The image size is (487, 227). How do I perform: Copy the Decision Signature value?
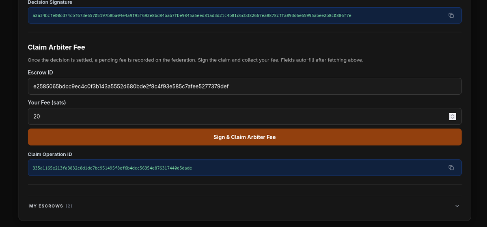[451, 15]
